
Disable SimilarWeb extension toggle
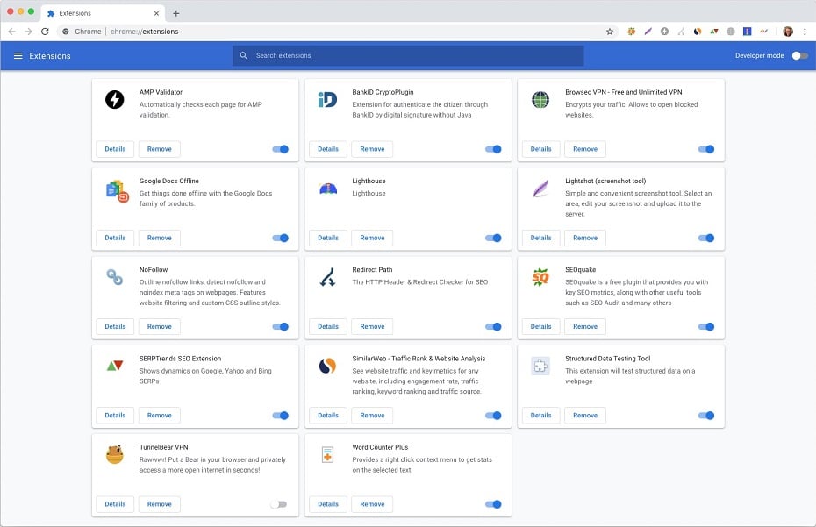493,416
